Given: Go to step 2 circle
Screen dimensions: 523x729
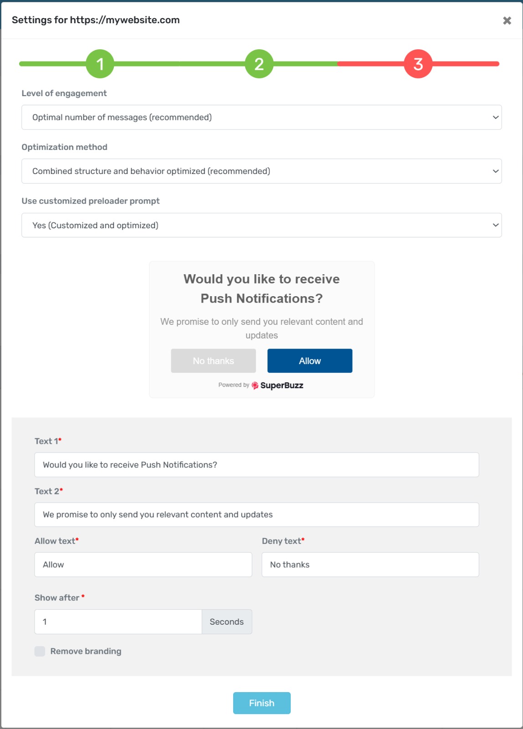Looking at the screenshot, I should (x=259, y=64).
